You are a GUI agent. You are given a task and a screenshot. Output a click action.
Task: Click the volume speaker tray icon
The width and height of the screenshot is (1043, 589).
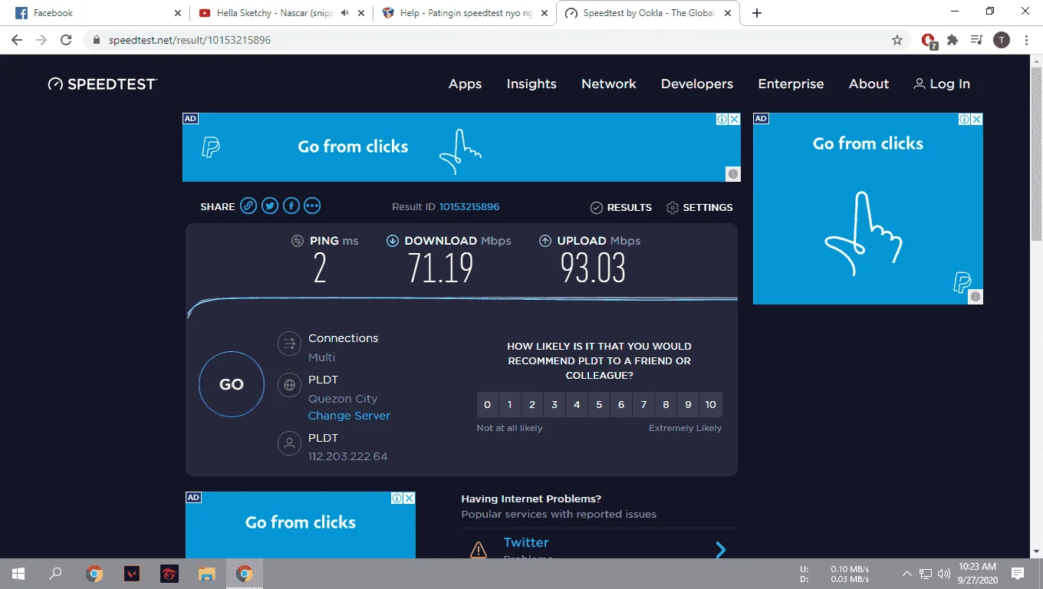943,574
